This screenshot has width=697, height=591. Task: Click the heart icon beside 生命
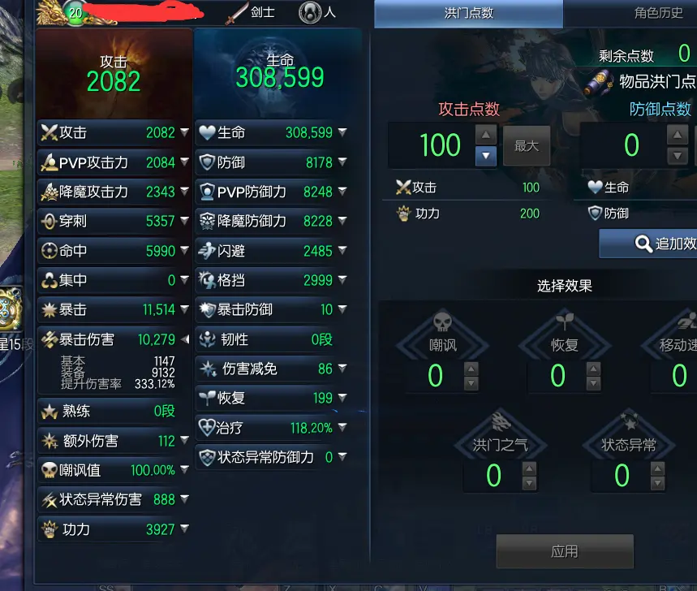(x=207, y=132)
